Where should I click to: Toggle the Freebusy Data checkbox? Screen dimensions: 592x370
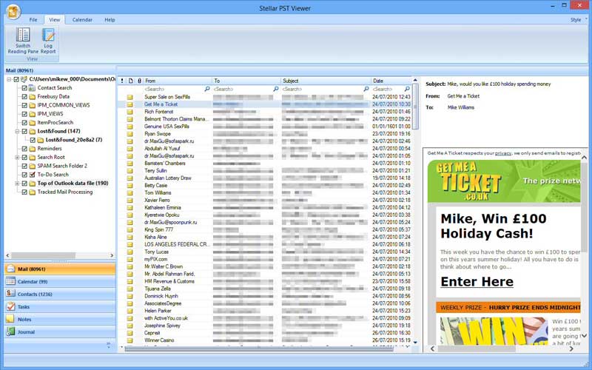click(x=24, y=97)
